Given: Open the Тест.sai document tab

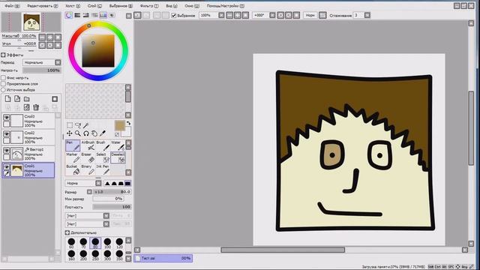Looking at the screenshot, I should tap(163, 258).
